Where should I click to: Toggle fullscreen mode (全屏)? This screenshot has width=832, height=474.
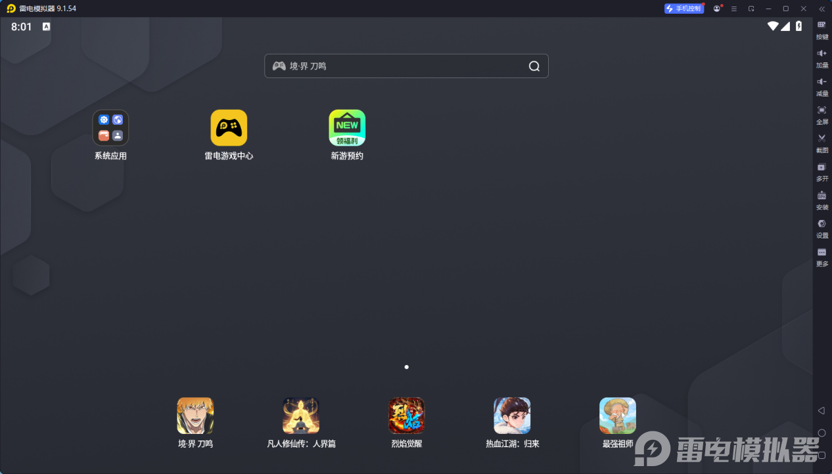[821, 114]
